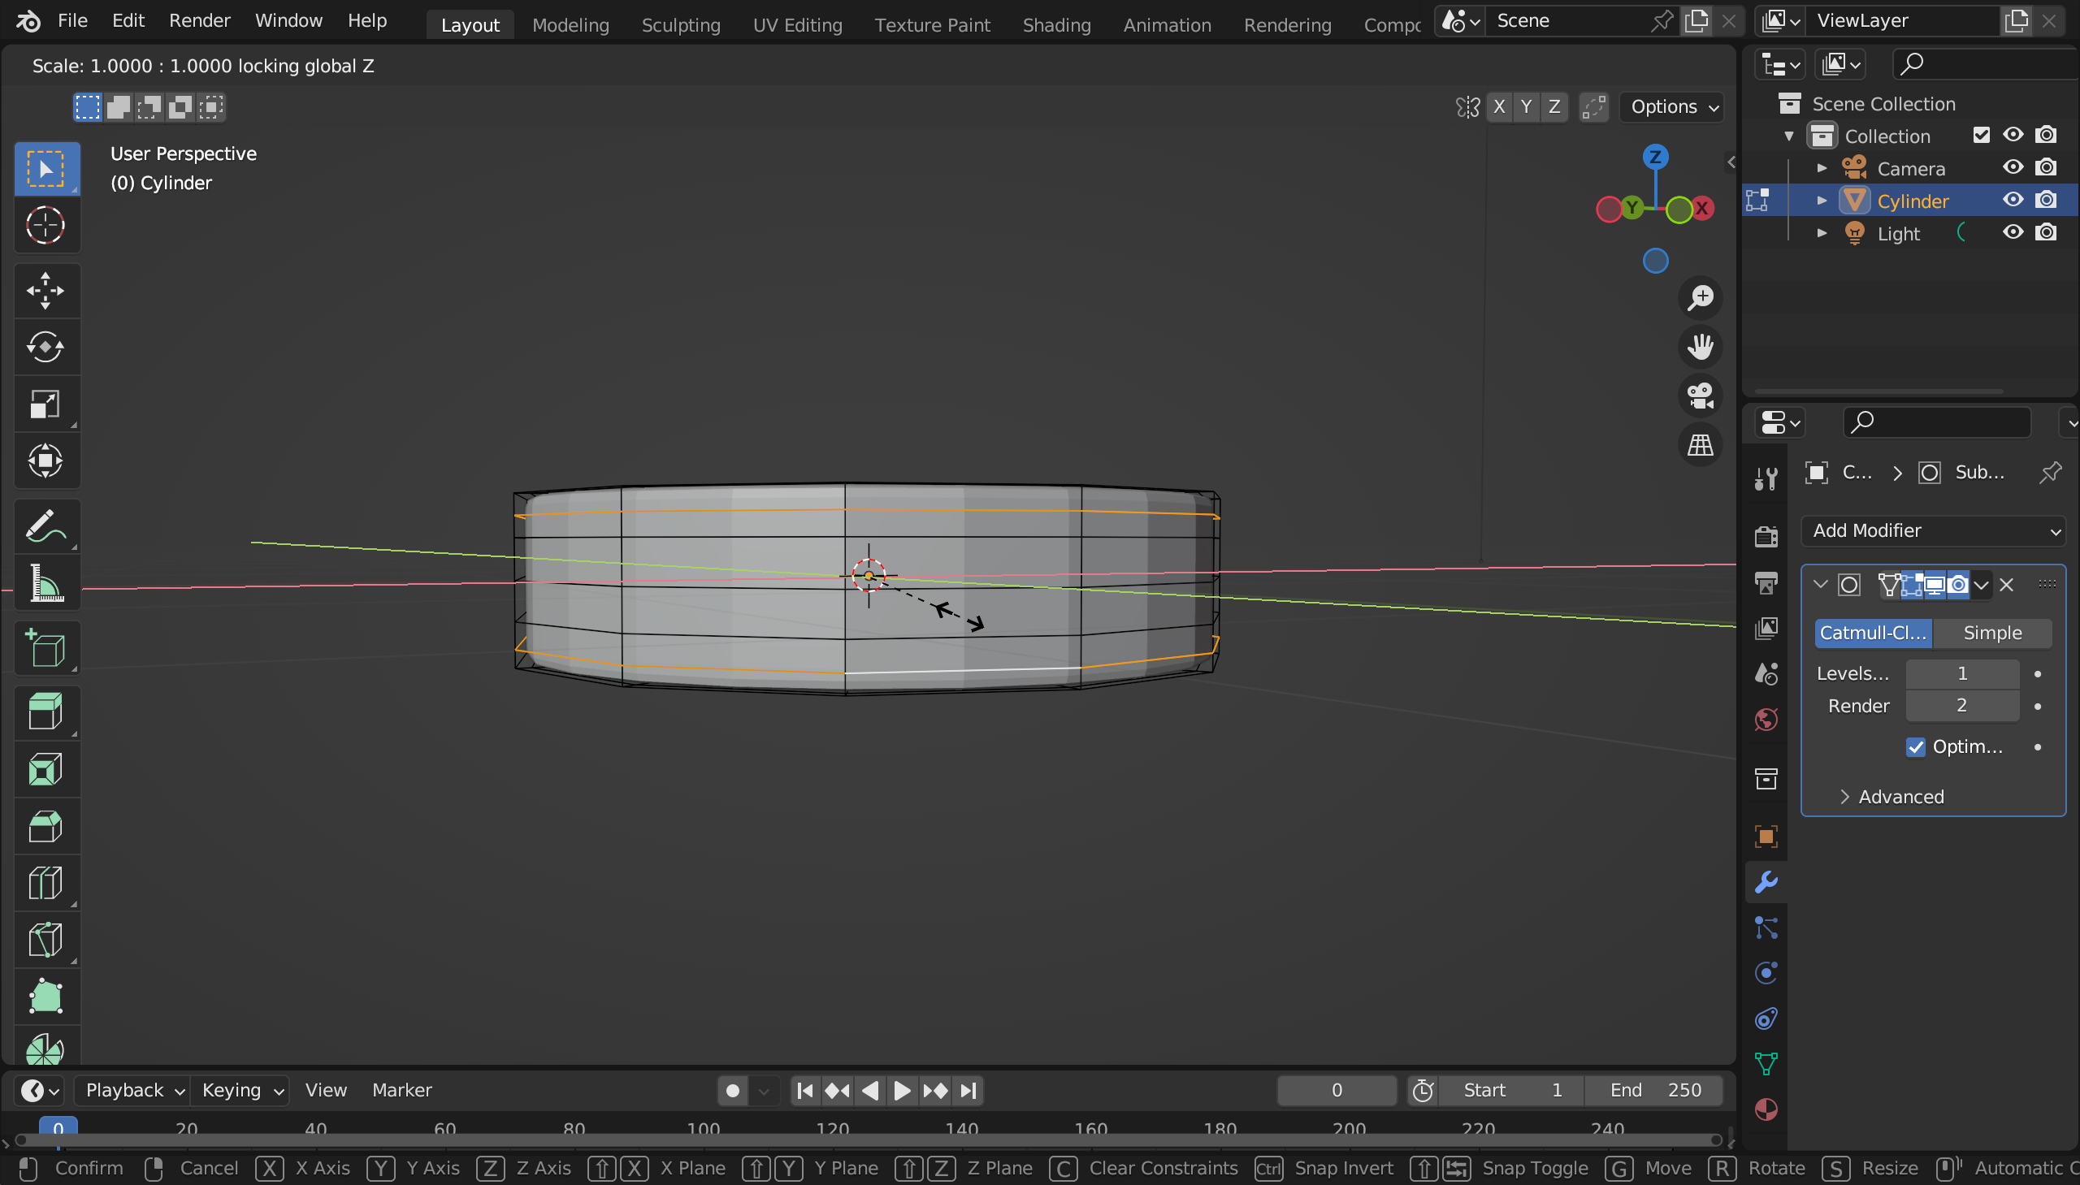Select the Knife tool

[x=46, y=941]
